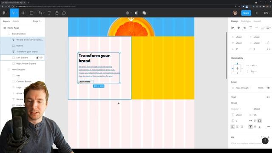The width and height of the screenshot is (272, 153).
Task: Toggle Fixed size text resizing
Action: point(260,121)
